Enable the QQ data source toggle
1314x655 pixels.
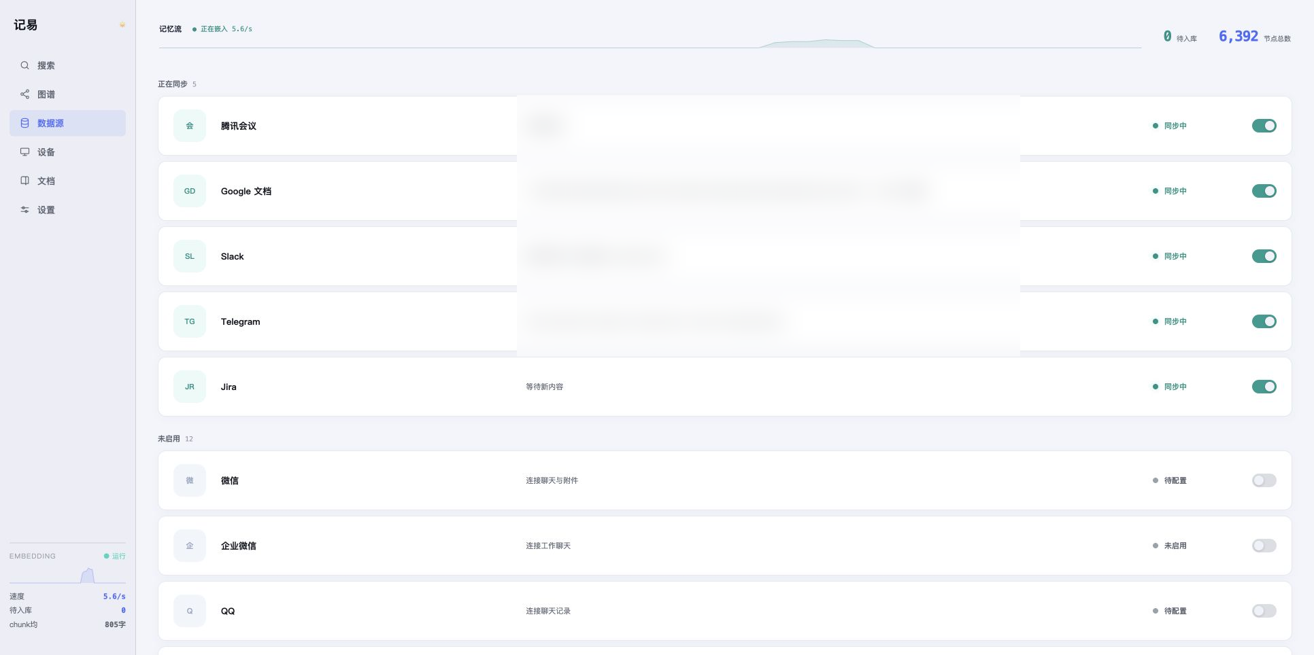[1264, 611]
